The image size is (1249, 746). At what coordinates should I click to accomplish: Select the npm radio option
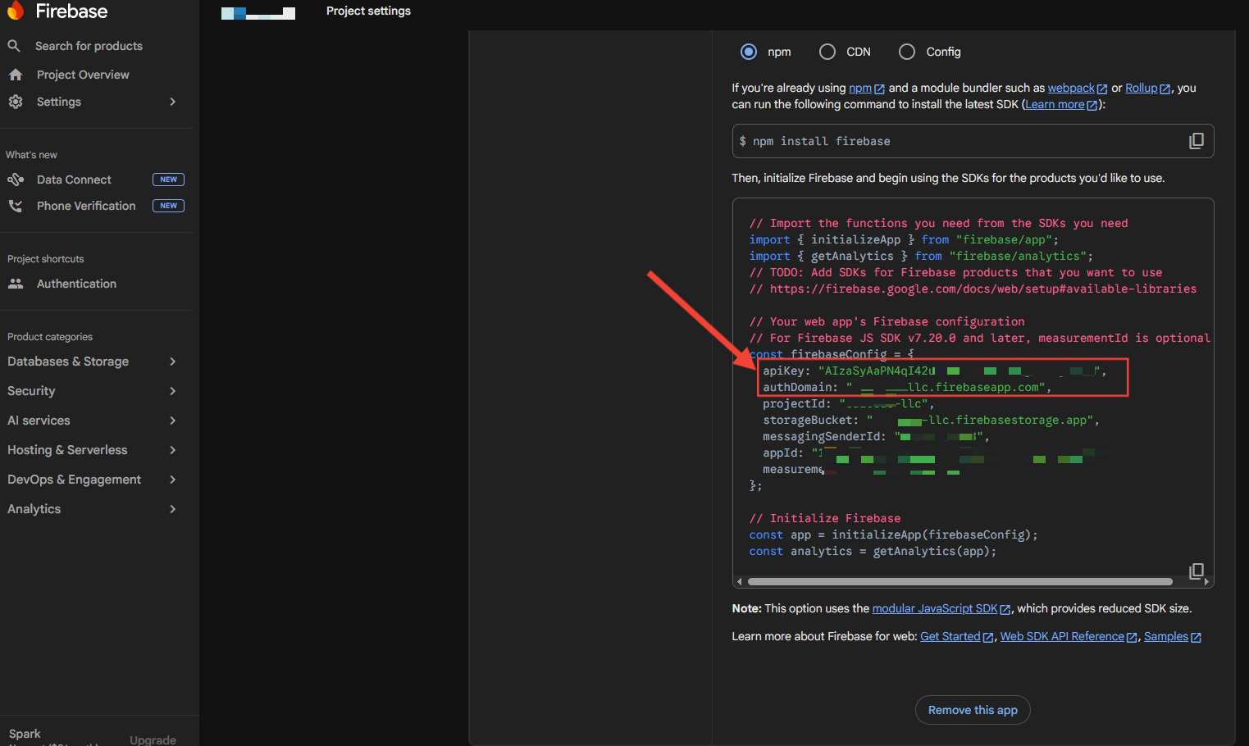coord(749,52)
